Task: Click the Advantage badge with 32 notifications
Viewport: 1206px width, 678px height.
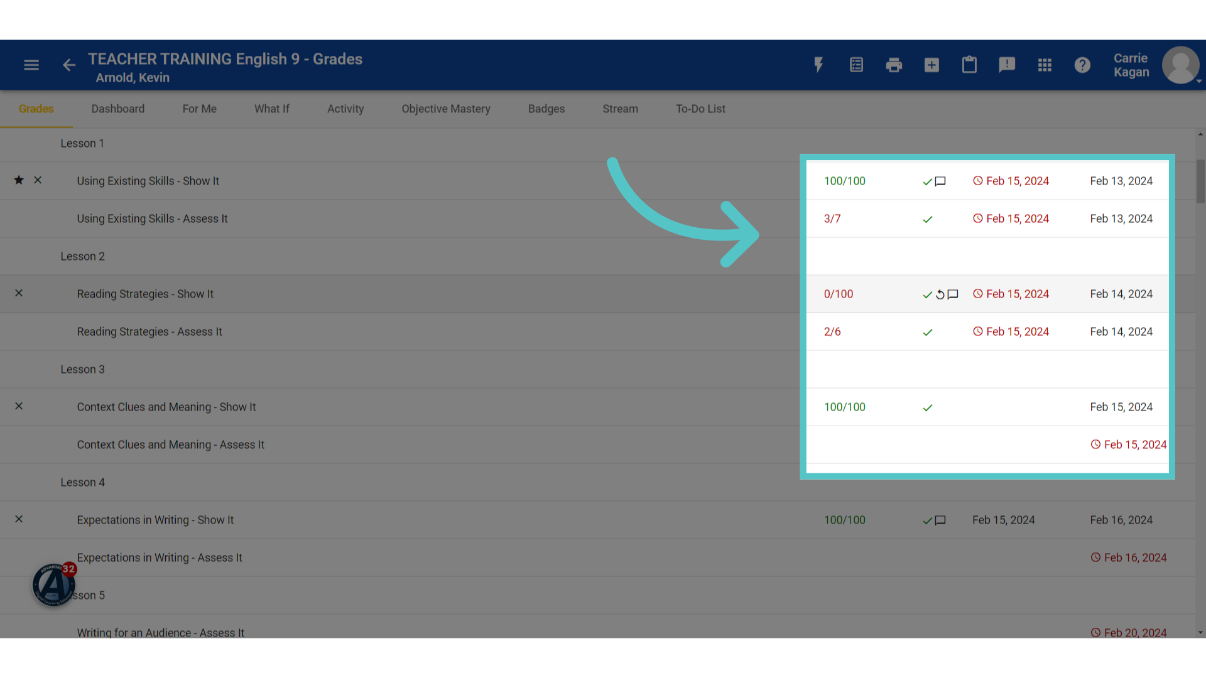Action: (54, 584)
